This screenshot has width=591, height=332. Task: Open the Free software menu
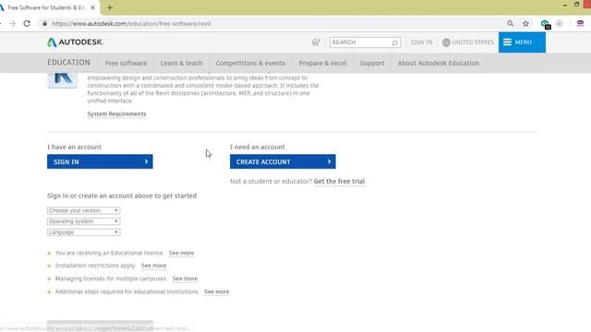point(126,63)
